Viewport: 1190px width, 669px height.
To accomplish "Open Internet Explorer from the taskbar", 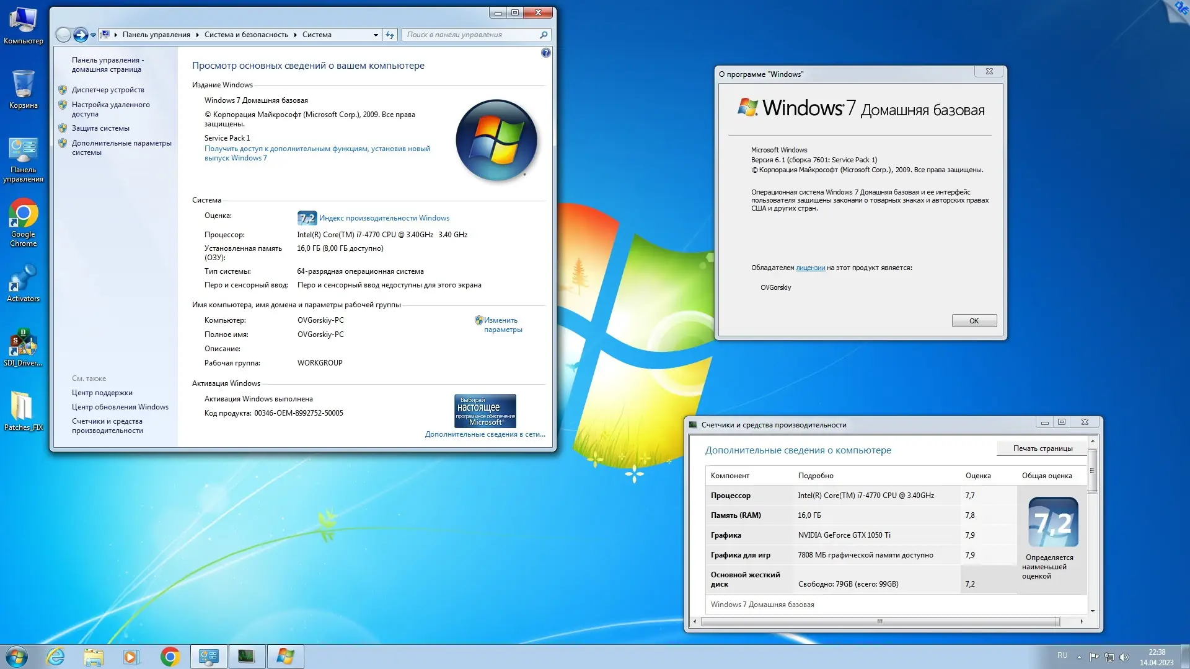I will coord(56,657).
